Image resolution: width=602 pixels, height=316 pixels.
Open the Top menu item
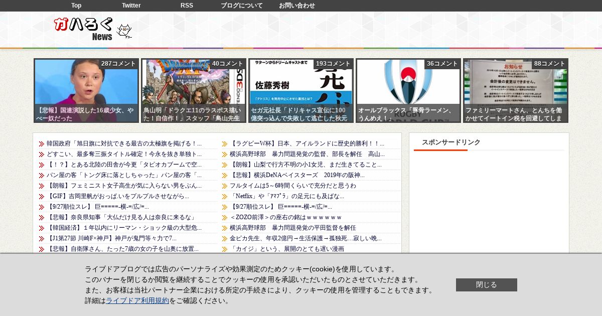point(76,6)
